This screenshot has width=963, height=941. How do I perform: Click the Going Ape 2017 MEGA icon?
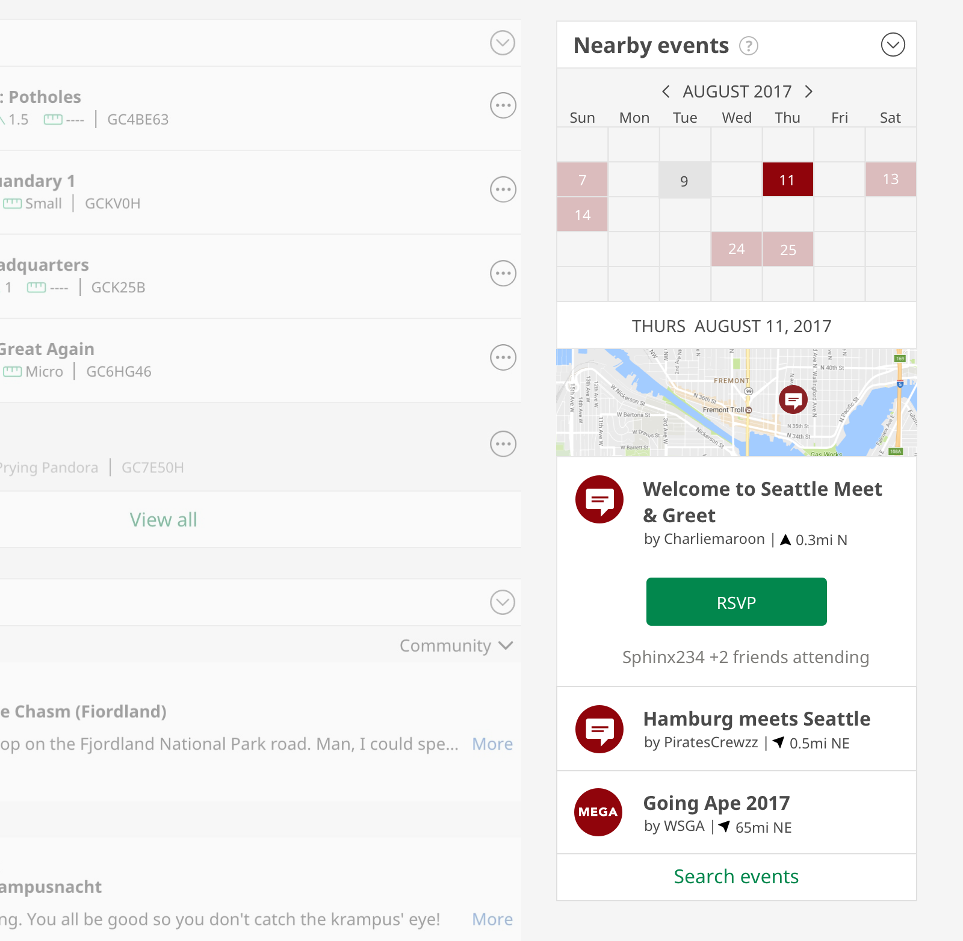598,812
